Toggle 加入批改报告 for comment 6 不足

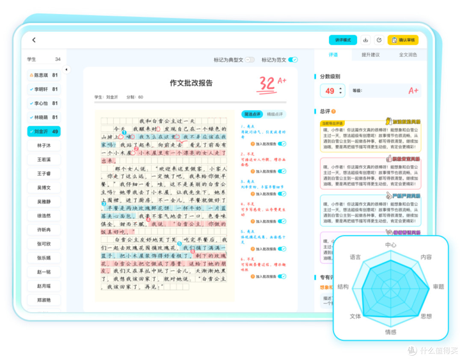pos(282,276)
